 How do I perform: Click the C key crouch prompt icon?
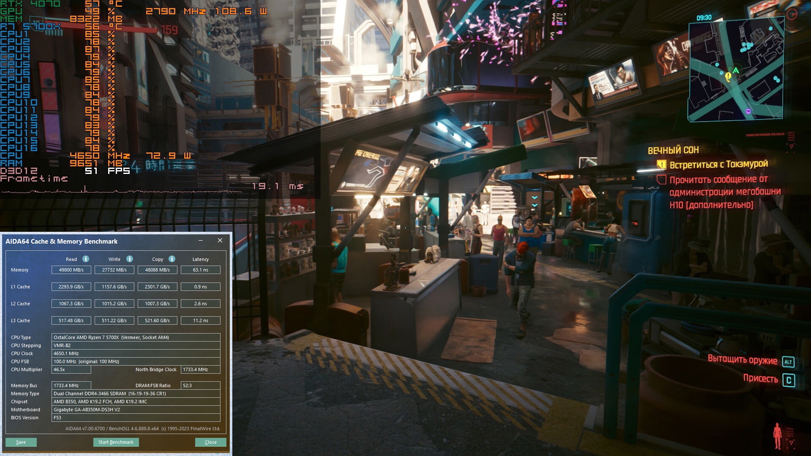tap(789, 380)
